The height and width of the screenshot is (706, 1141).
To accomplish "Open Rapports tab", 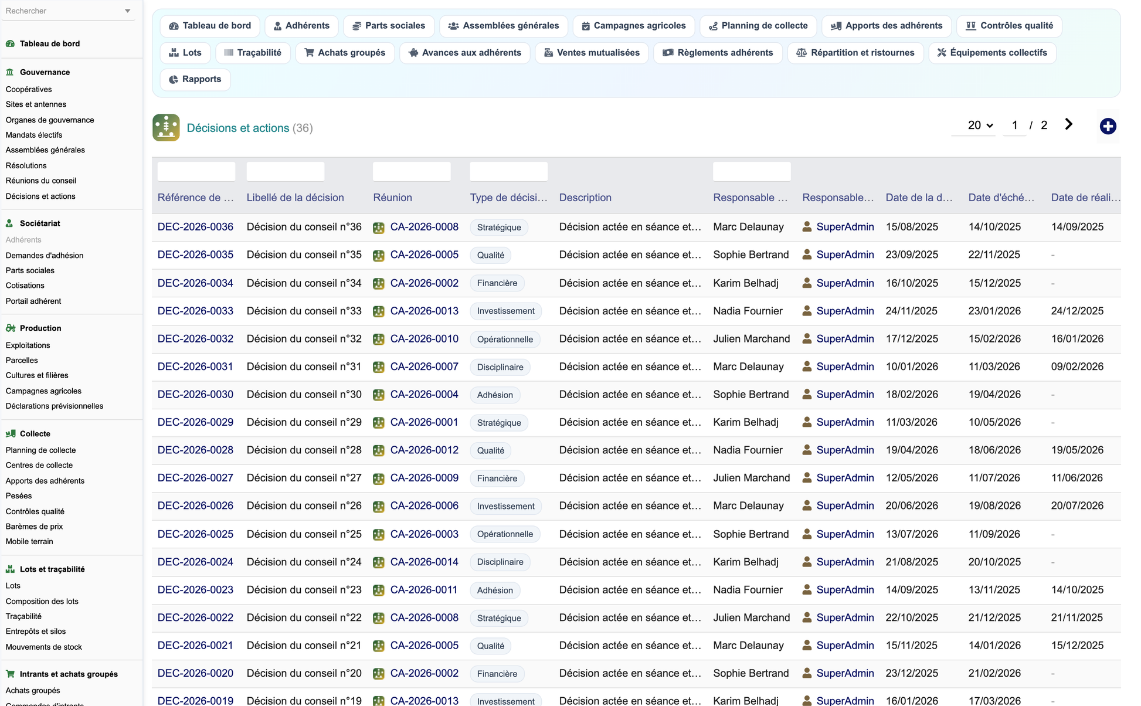I will (195, 79).
